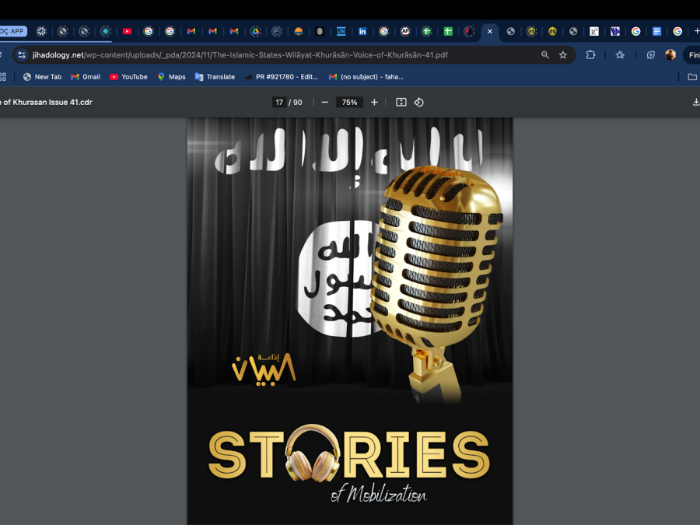Open the Extensions puzzle-piece menu
This screenshot has width=700, height=525.
tap(590, 55)
